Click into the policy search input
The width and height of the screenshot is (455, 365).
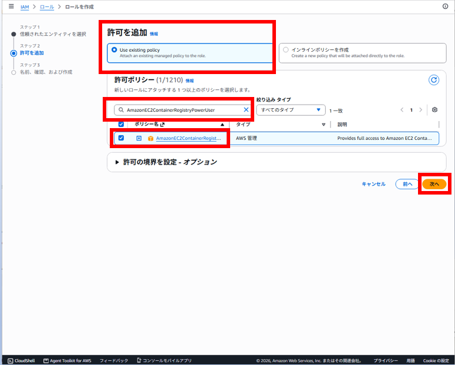click(183, 110)
